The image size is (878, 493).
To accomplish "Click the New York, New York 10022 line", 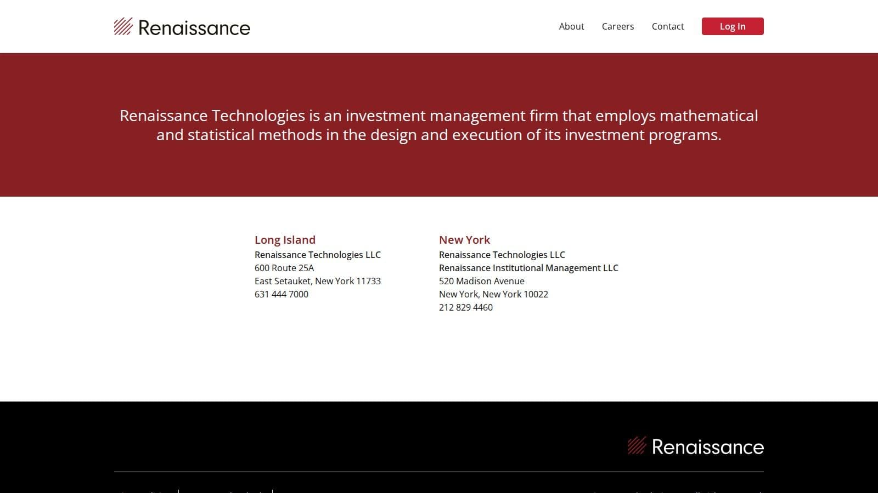I will pos(493,294).
